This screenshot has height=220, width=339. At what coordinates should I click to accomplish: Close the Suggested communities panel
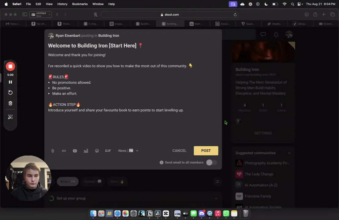pos(289,153)
